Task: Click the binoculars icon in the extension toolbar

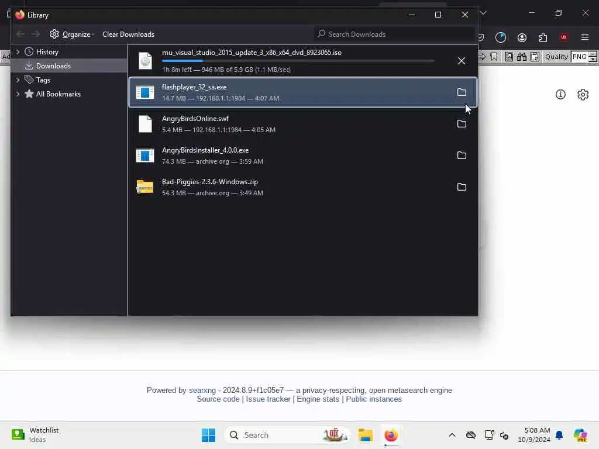Action: pos(521,57)
